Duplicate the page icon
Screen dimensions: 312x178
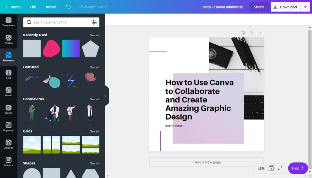click(x=251, y=33)
